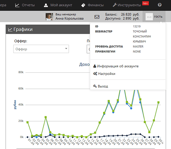This screenshot has height=149, width=171.
Task: Open the Финансы menu item
Action: coord(96,5)
